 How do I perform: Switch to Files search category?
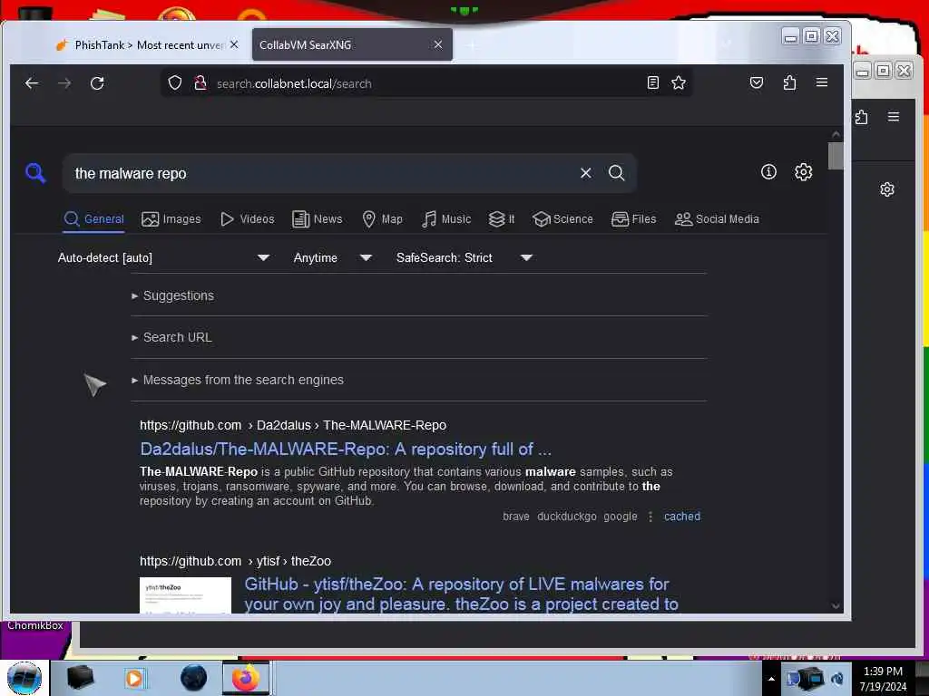tap(633, 219)
